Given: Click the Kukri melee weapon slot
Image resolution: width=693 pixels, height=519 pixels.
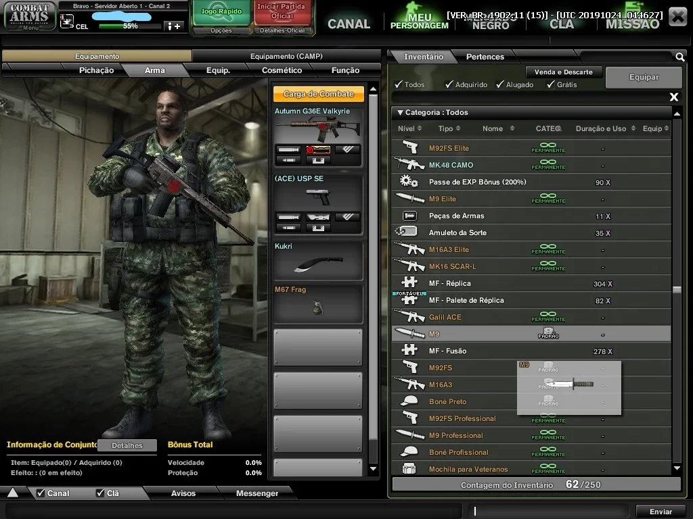Looking at the screenshot, I should pos(318,260).
